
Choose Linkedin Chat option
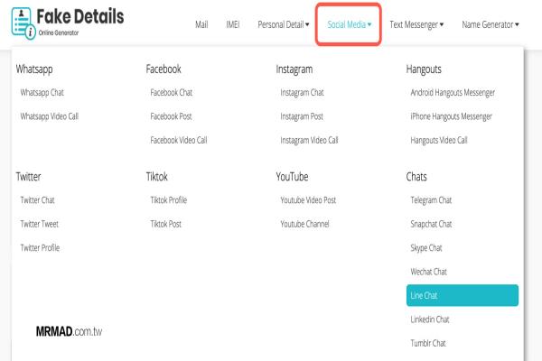[430, 319]
